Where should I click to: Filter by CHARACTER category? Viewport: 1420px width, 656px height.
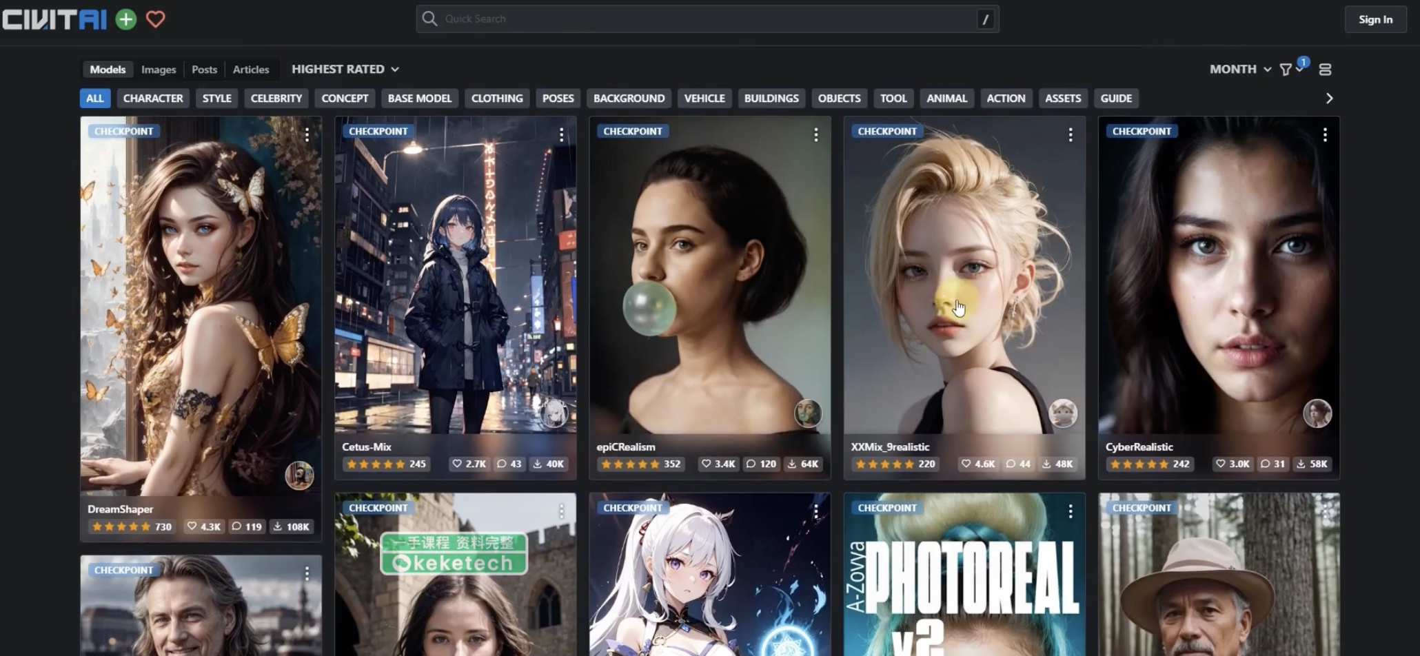[x=153, y=99]
